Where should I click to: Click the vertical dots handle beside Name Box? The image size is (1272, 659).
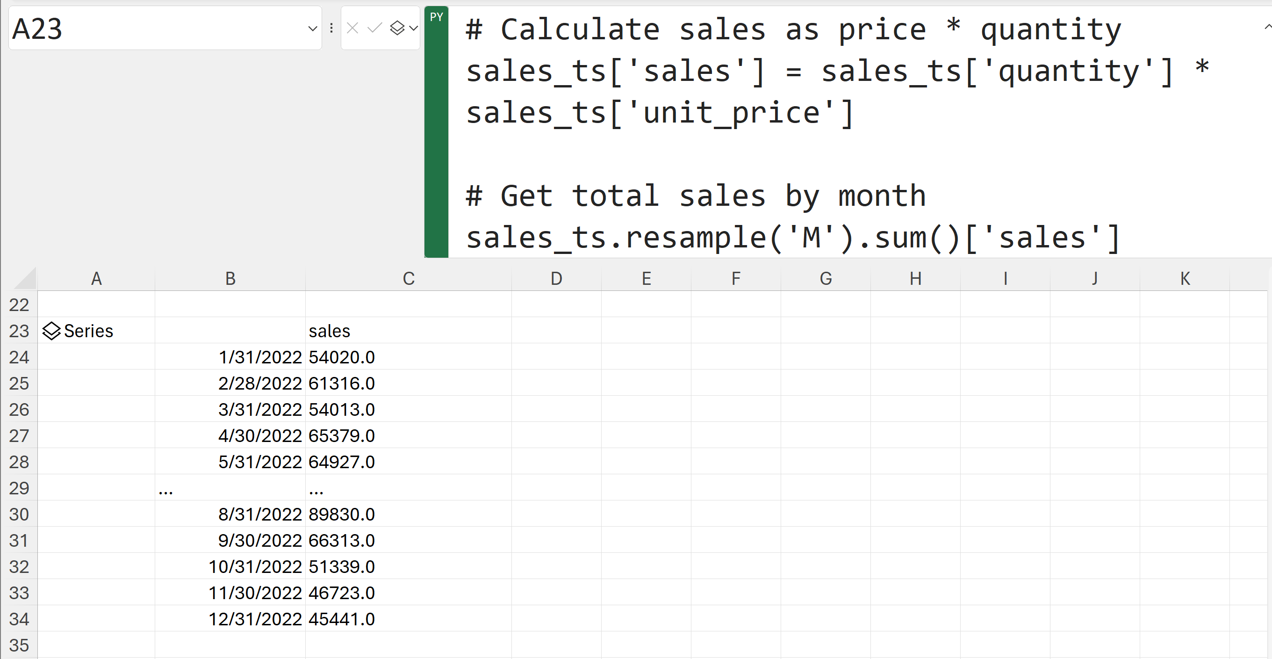(x=331, y=28)
